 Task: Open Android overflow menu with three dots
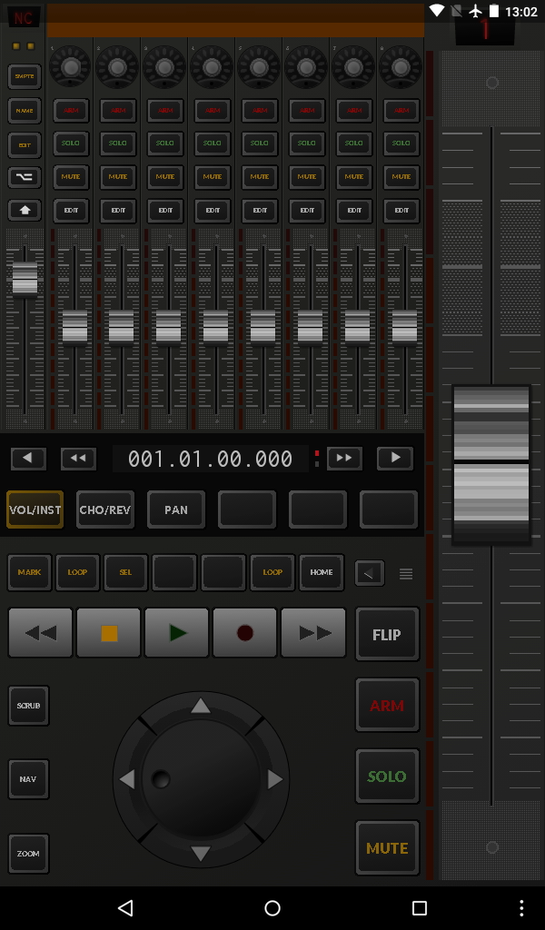click(x=520, y=908)
